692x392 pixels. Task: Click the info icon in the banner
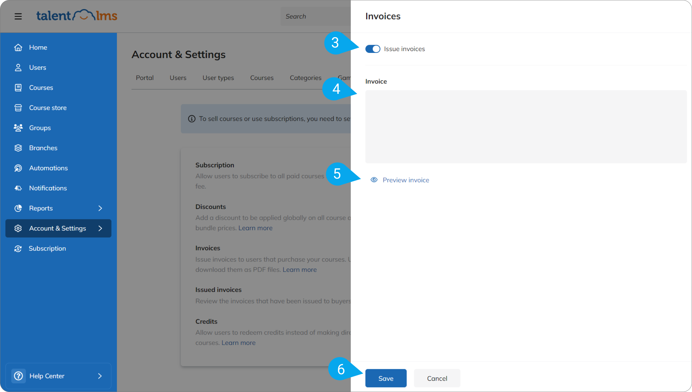point(192,119)
